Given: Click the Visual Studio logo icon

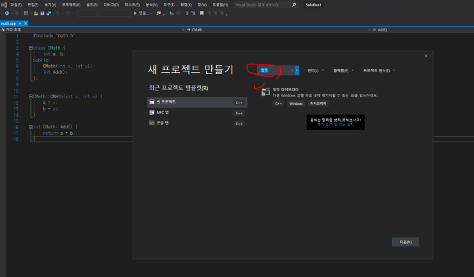Looking at the screenshot, I should pyautogui.click(x=4, y=5).
